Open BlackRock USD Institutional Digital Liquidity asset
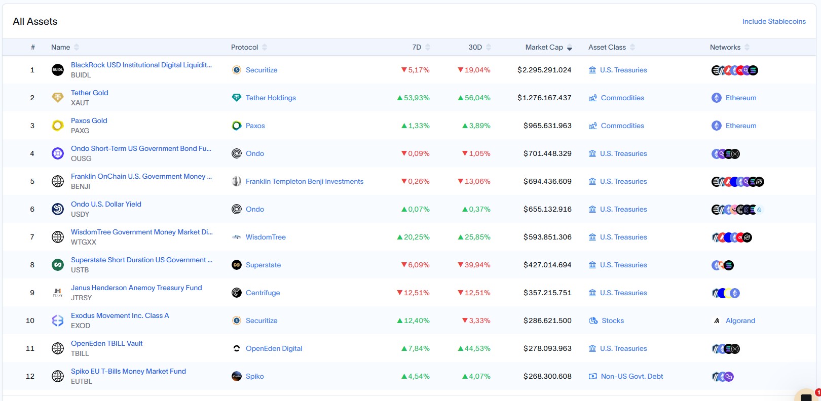 (141, 65)
